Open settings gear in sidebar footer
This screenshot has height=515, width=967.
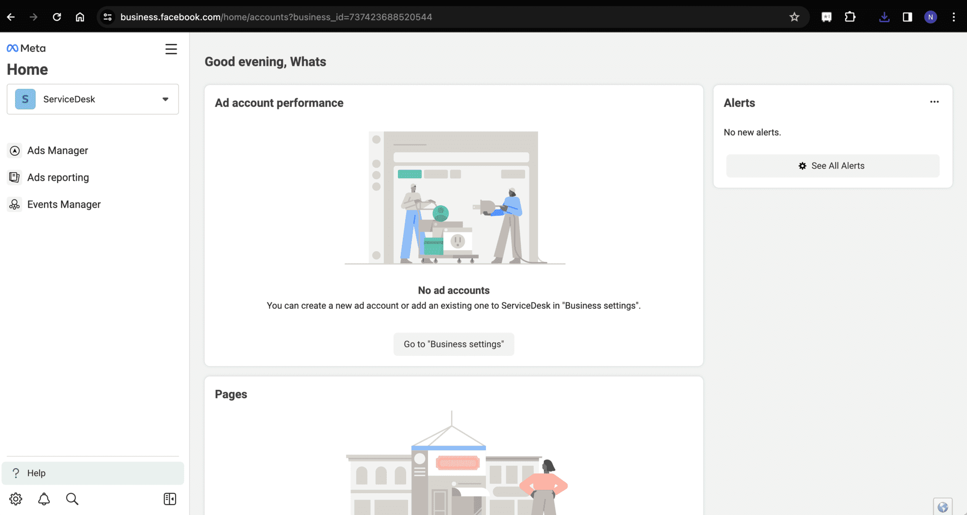[16, 499]
